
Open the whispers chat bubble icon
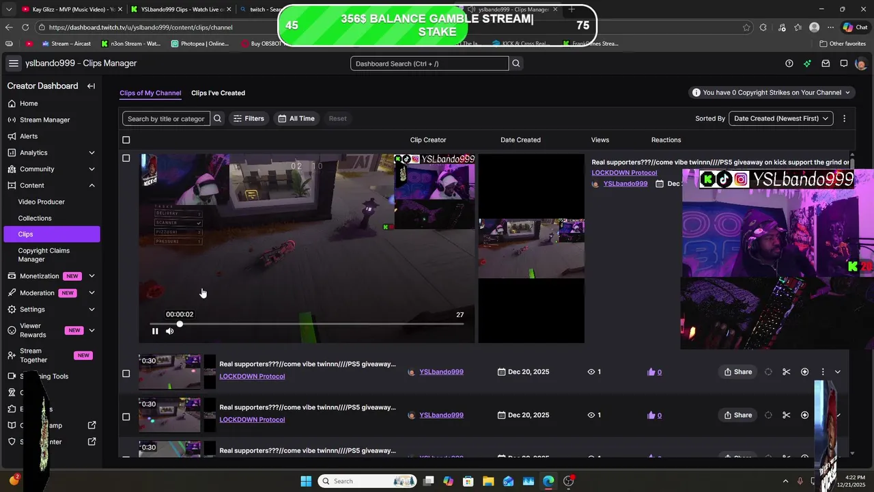tap(844, 64)
